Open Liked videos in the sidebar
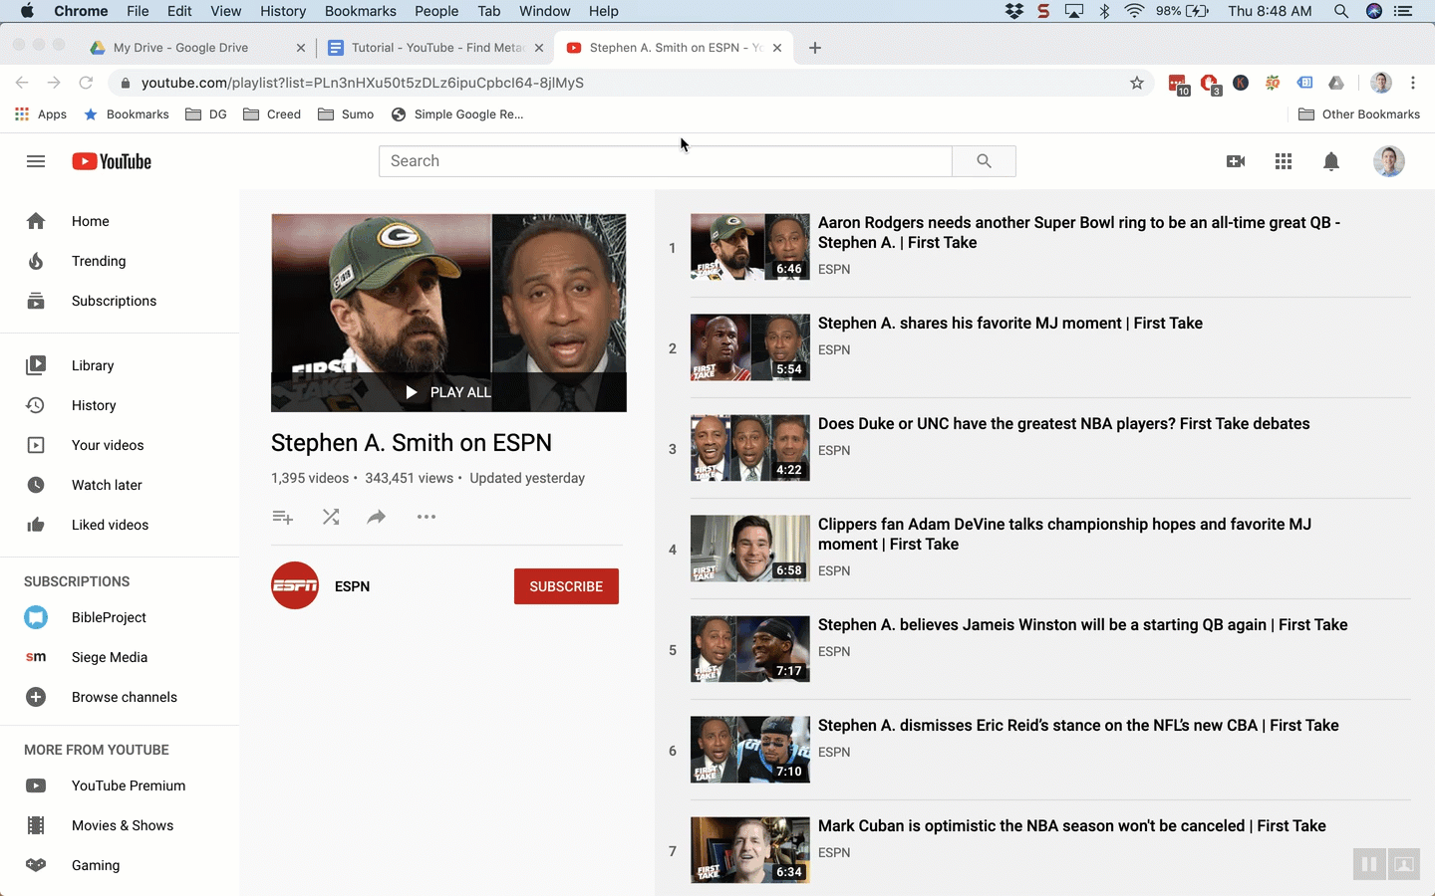Screen dimensions: 1435x896 120,525
